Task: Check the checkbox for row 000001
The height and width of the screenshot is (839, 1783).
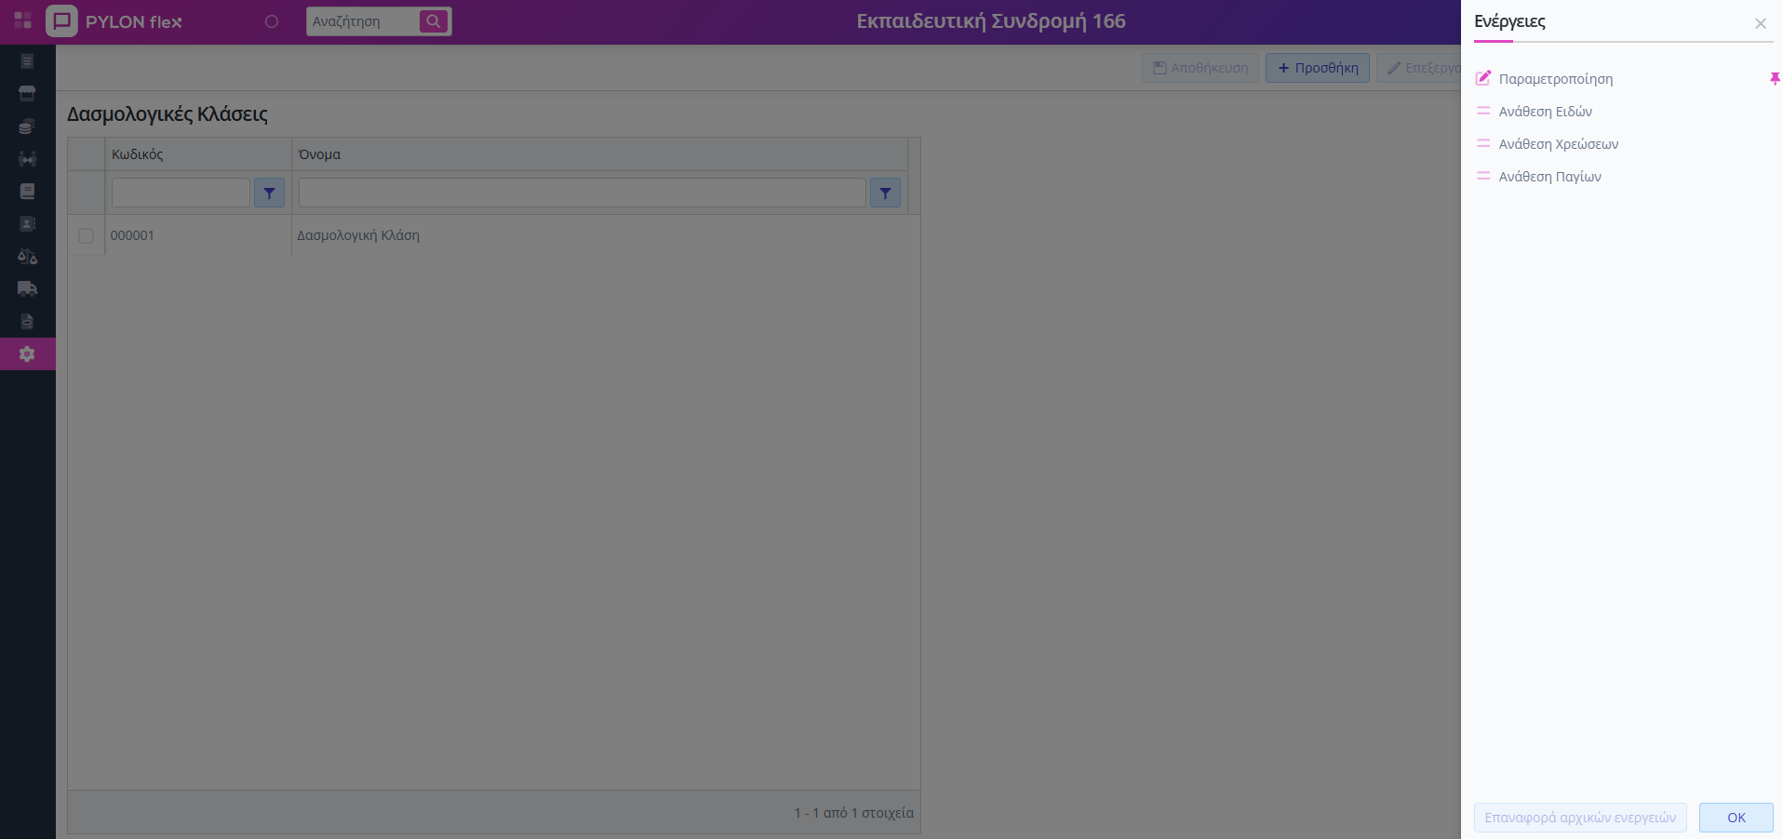Action: pos(87,236)
